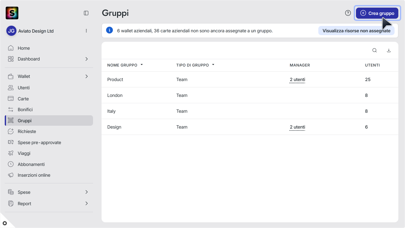This screenshot has width=405, height=228.
Task: Expand the Report submenu chevron
Action: [x=87, y=204]
